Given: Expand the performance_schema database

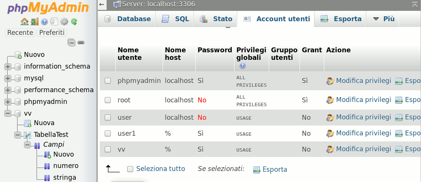Looking at the screenshot, I should coord(8,90).
